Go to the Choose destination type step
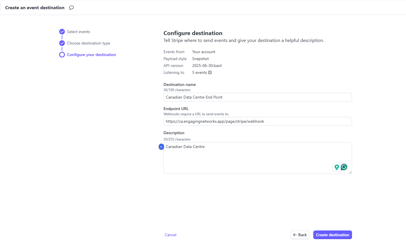 coord(88,43)
